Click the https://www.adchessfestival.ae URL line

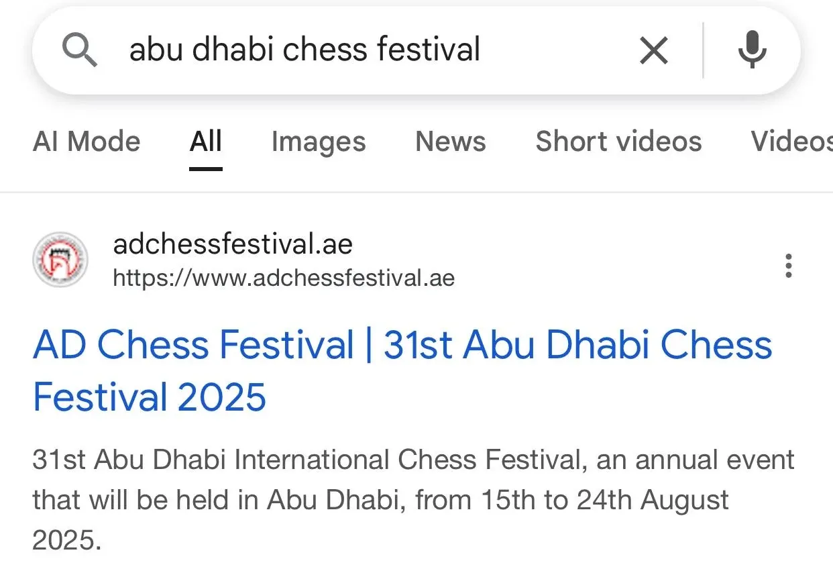tap(284, 277)
